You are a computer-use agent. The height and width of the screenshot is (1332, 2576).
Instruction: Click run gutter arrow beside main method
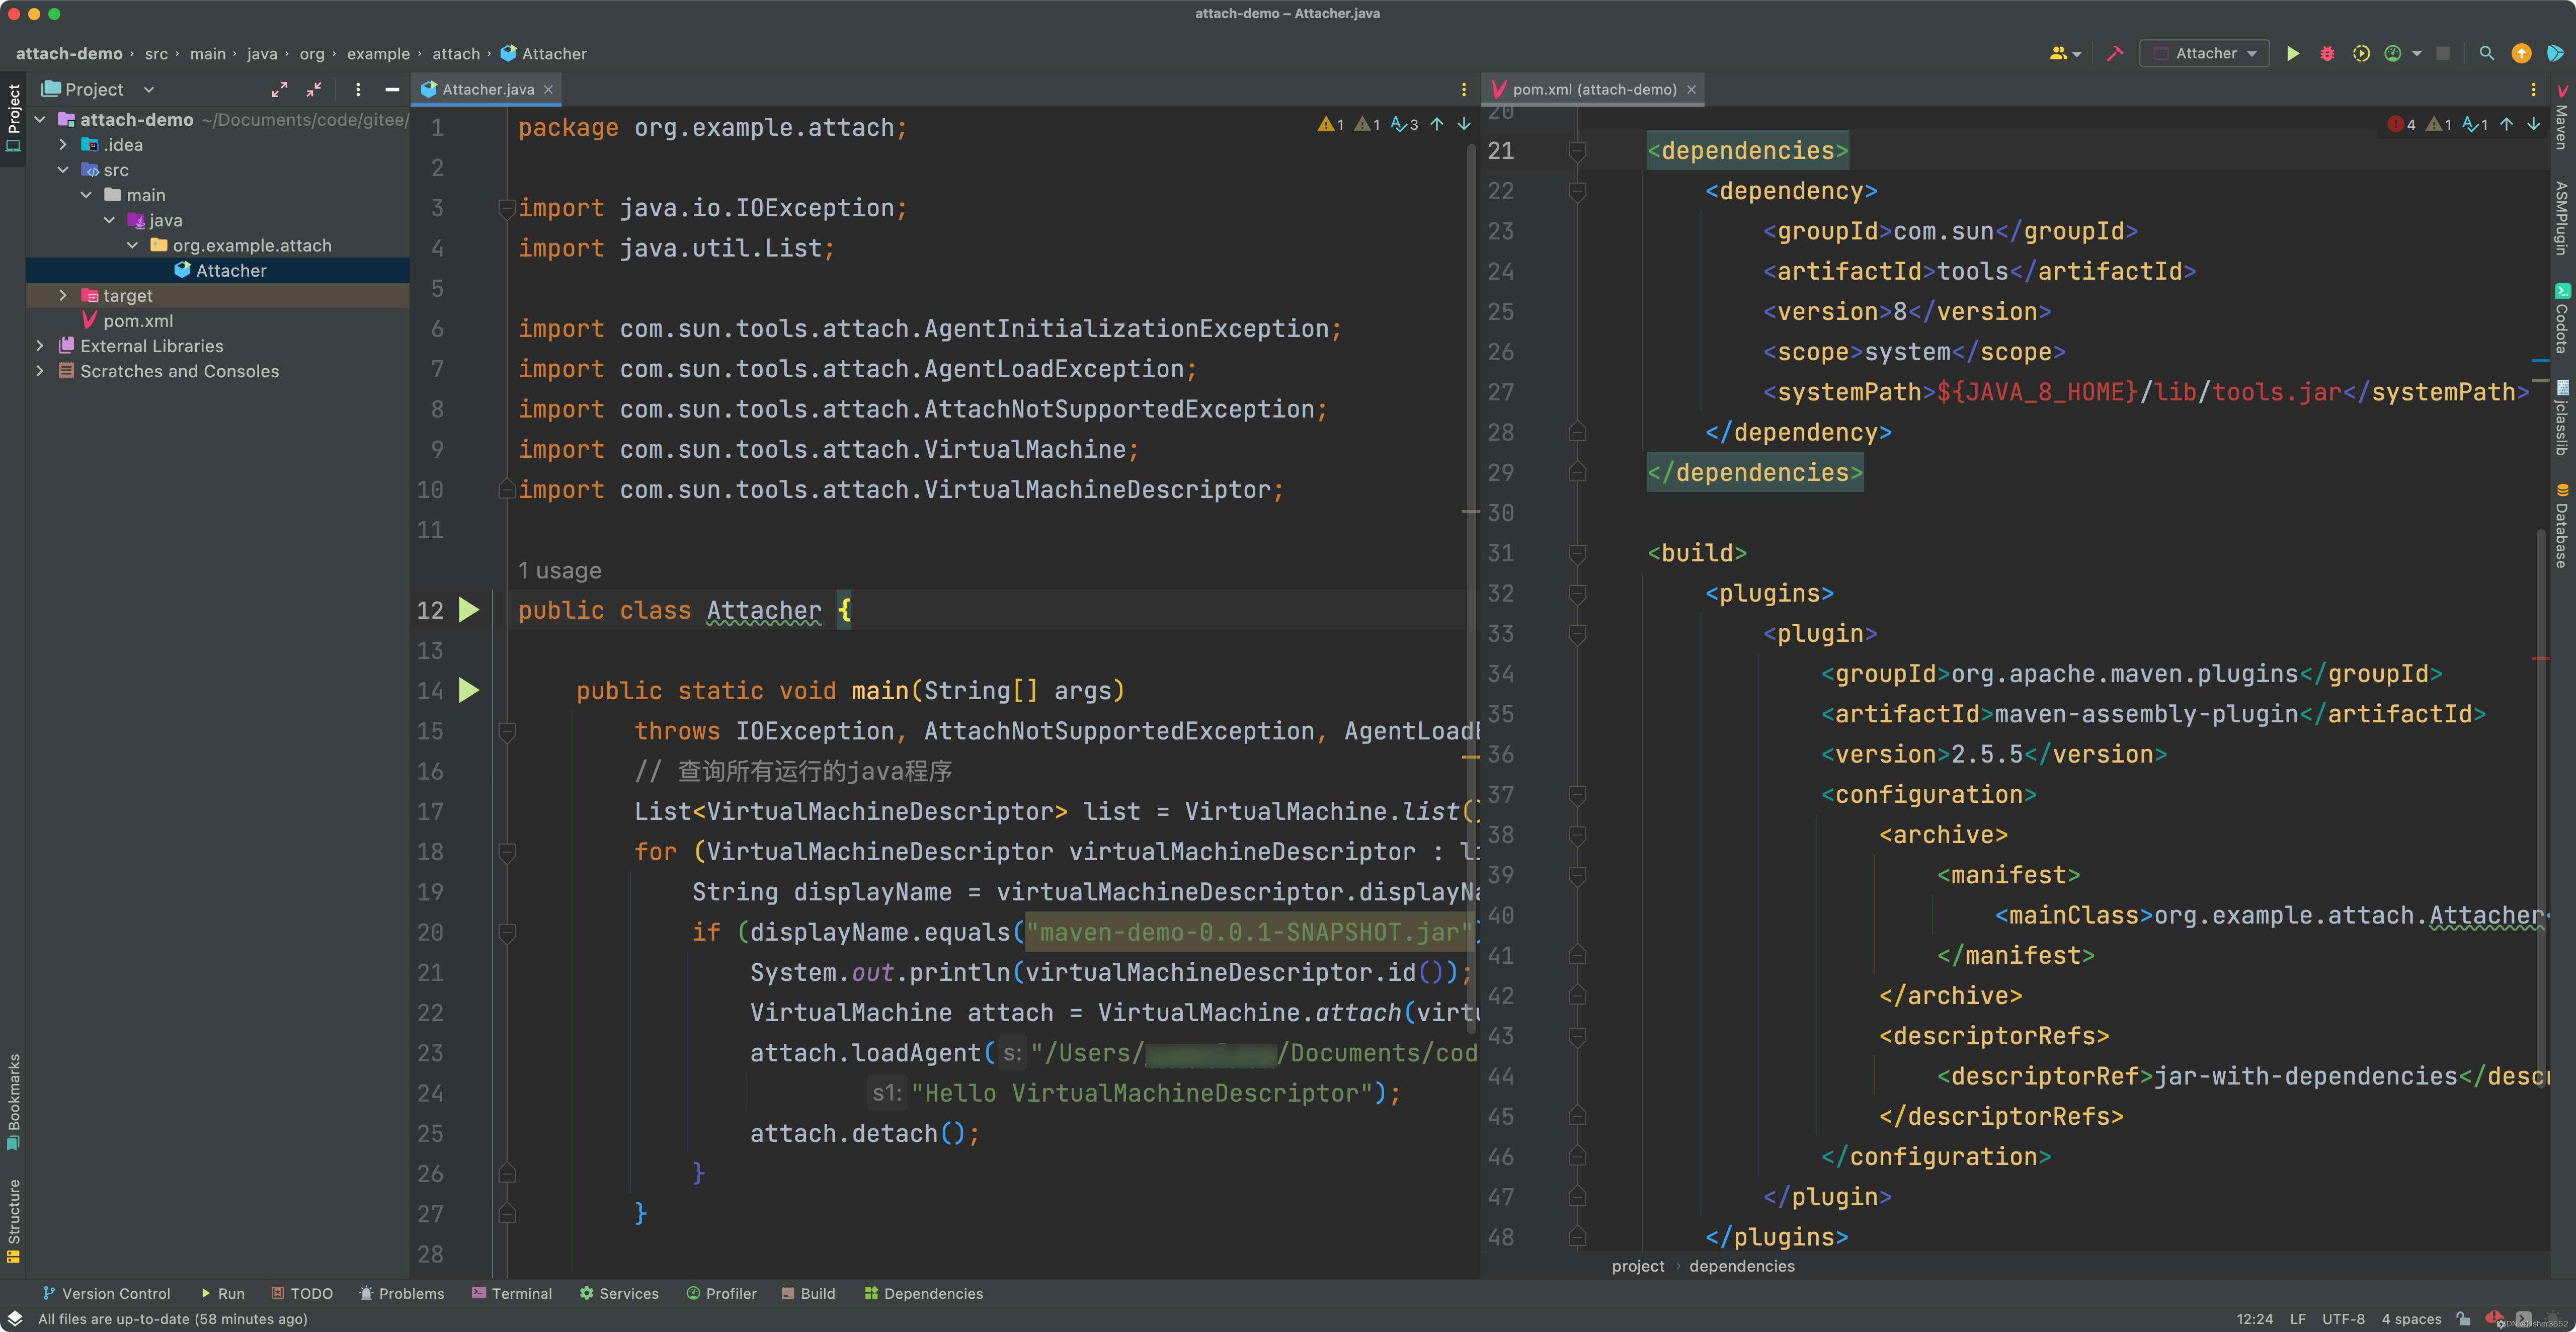(468, 690)
